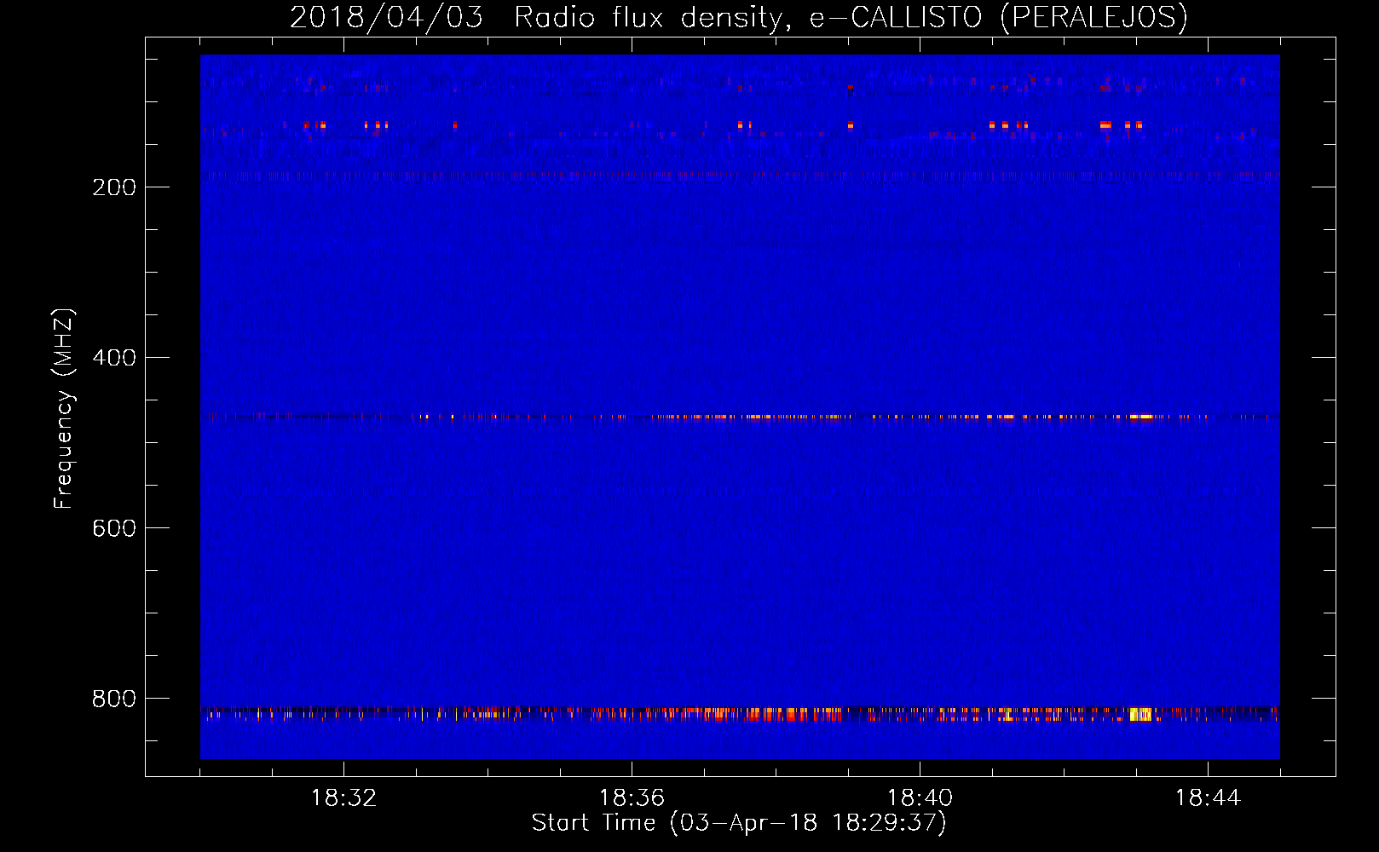This screenshot has width=1379, height=852.
Task: Click the "Start Time (03-Apr-18 18:29:37)" label
Action: pos(739,823)
